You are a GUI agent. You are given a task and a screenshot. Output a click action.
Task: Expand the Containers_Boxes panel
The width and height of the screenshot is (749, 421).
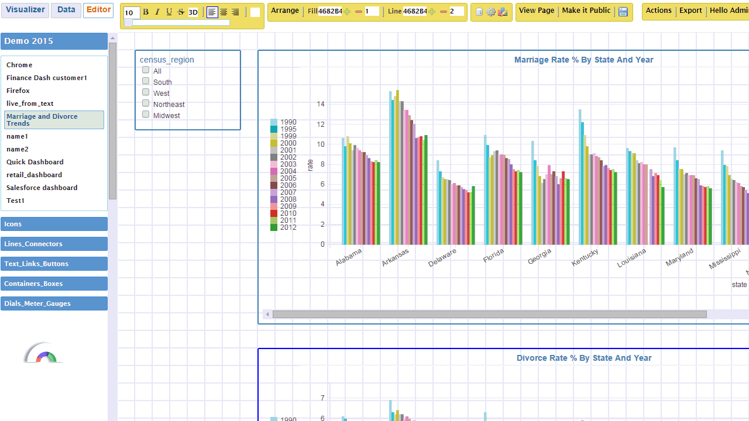(x=54, y=284)
